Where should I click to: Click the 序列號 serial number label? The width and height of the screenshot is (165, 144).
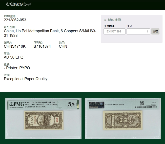click(x=38, y=43)
